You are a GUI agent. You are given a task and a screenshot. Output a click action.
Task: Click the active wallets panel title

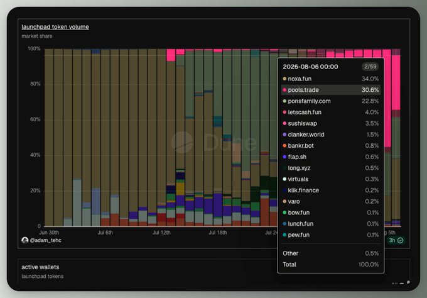click(40, 267)
